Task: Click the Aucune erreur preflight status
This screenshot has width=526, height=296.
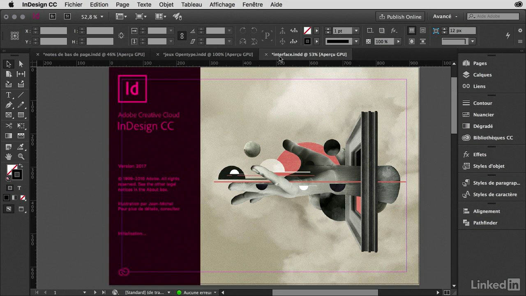Action: click(196, 292)
